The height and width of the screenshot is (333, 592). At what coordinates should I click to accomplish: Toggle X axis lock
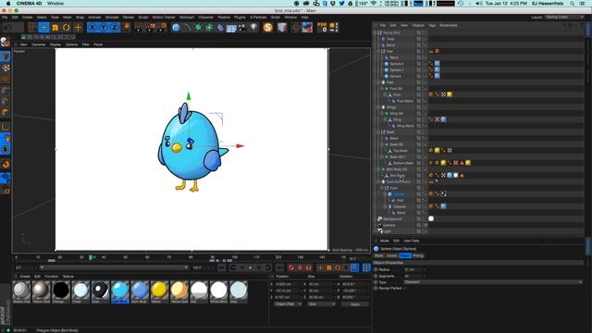click(92, 27)
